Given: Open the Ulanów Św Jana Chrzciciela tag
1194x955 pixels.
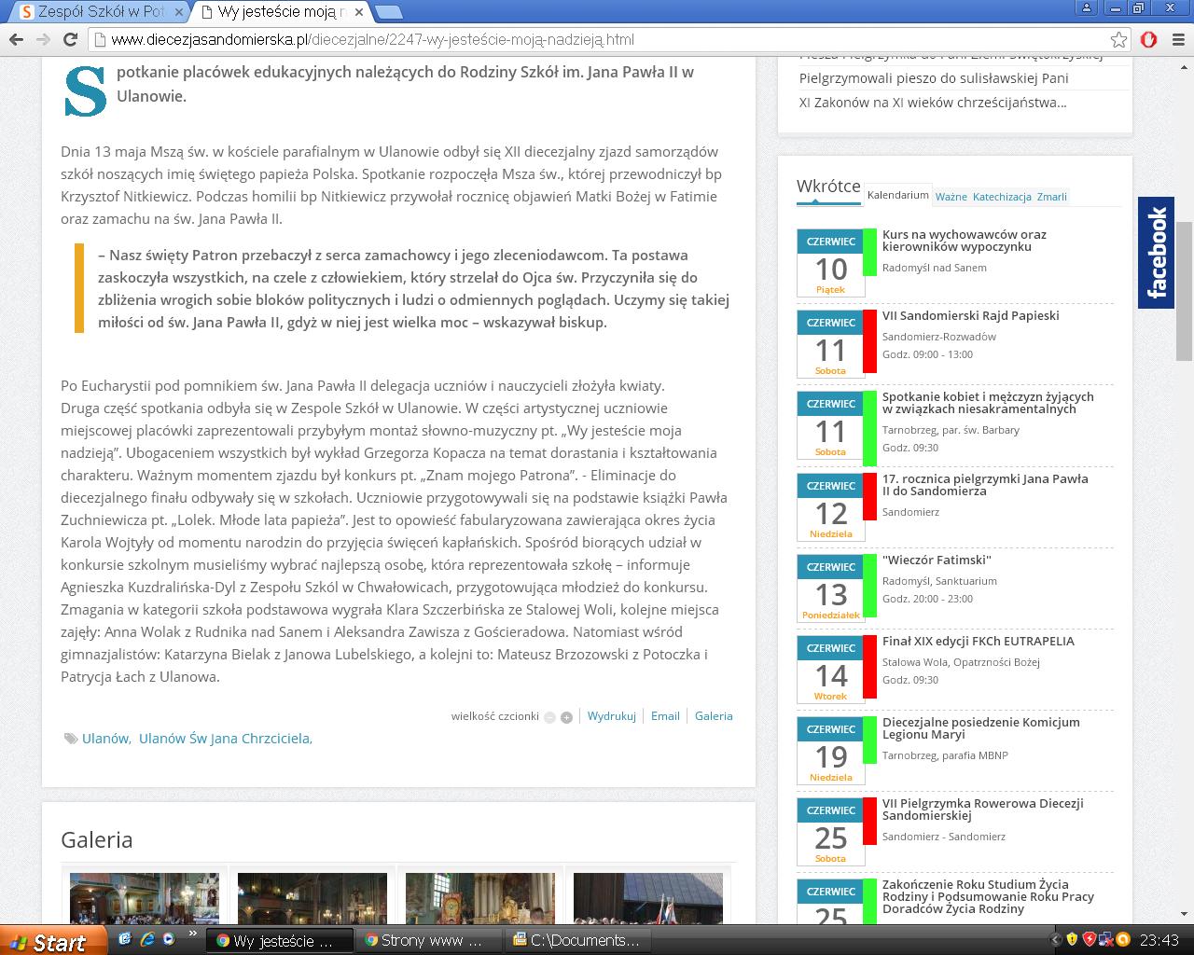Looking at the screenshot, I should point(225,739).
